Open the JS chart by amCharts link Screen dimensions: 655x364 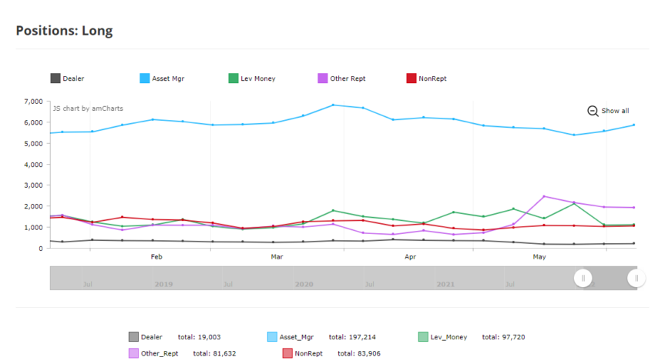pos(88,109)
